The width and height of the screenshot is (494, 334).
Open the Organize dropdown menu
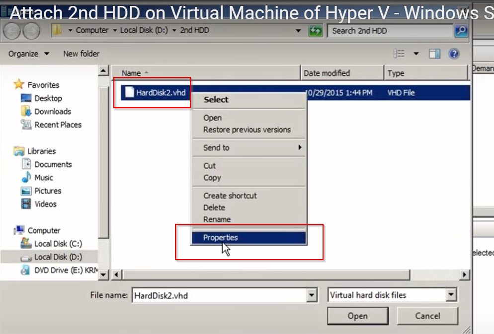28,54
